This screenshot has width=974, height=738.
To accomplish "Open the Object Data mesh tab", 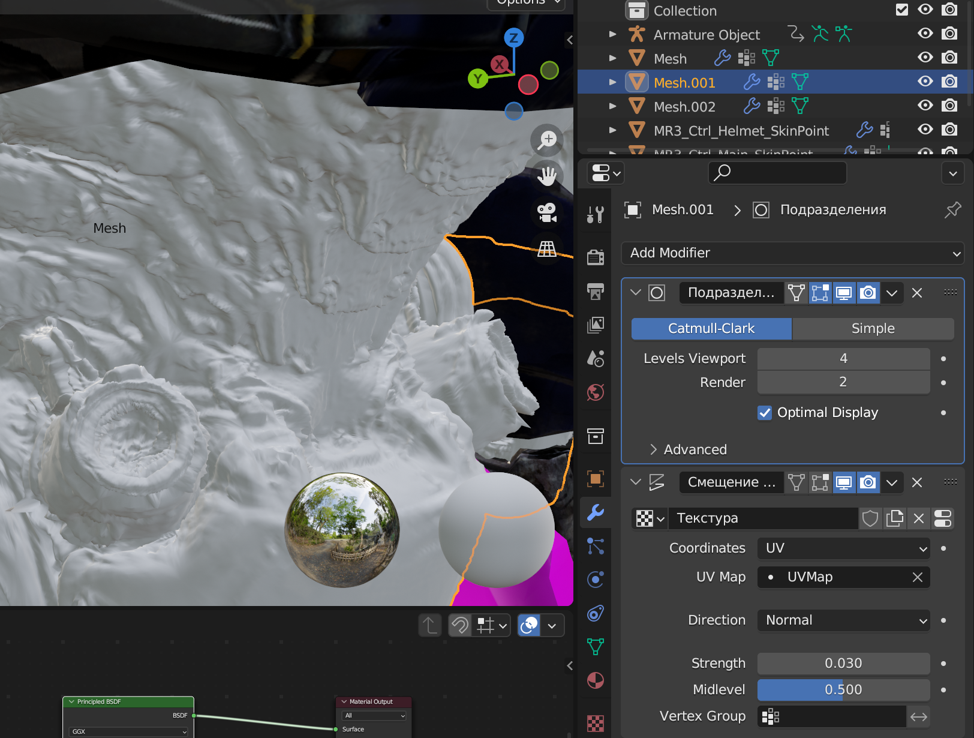I will [x=596, y=647].
